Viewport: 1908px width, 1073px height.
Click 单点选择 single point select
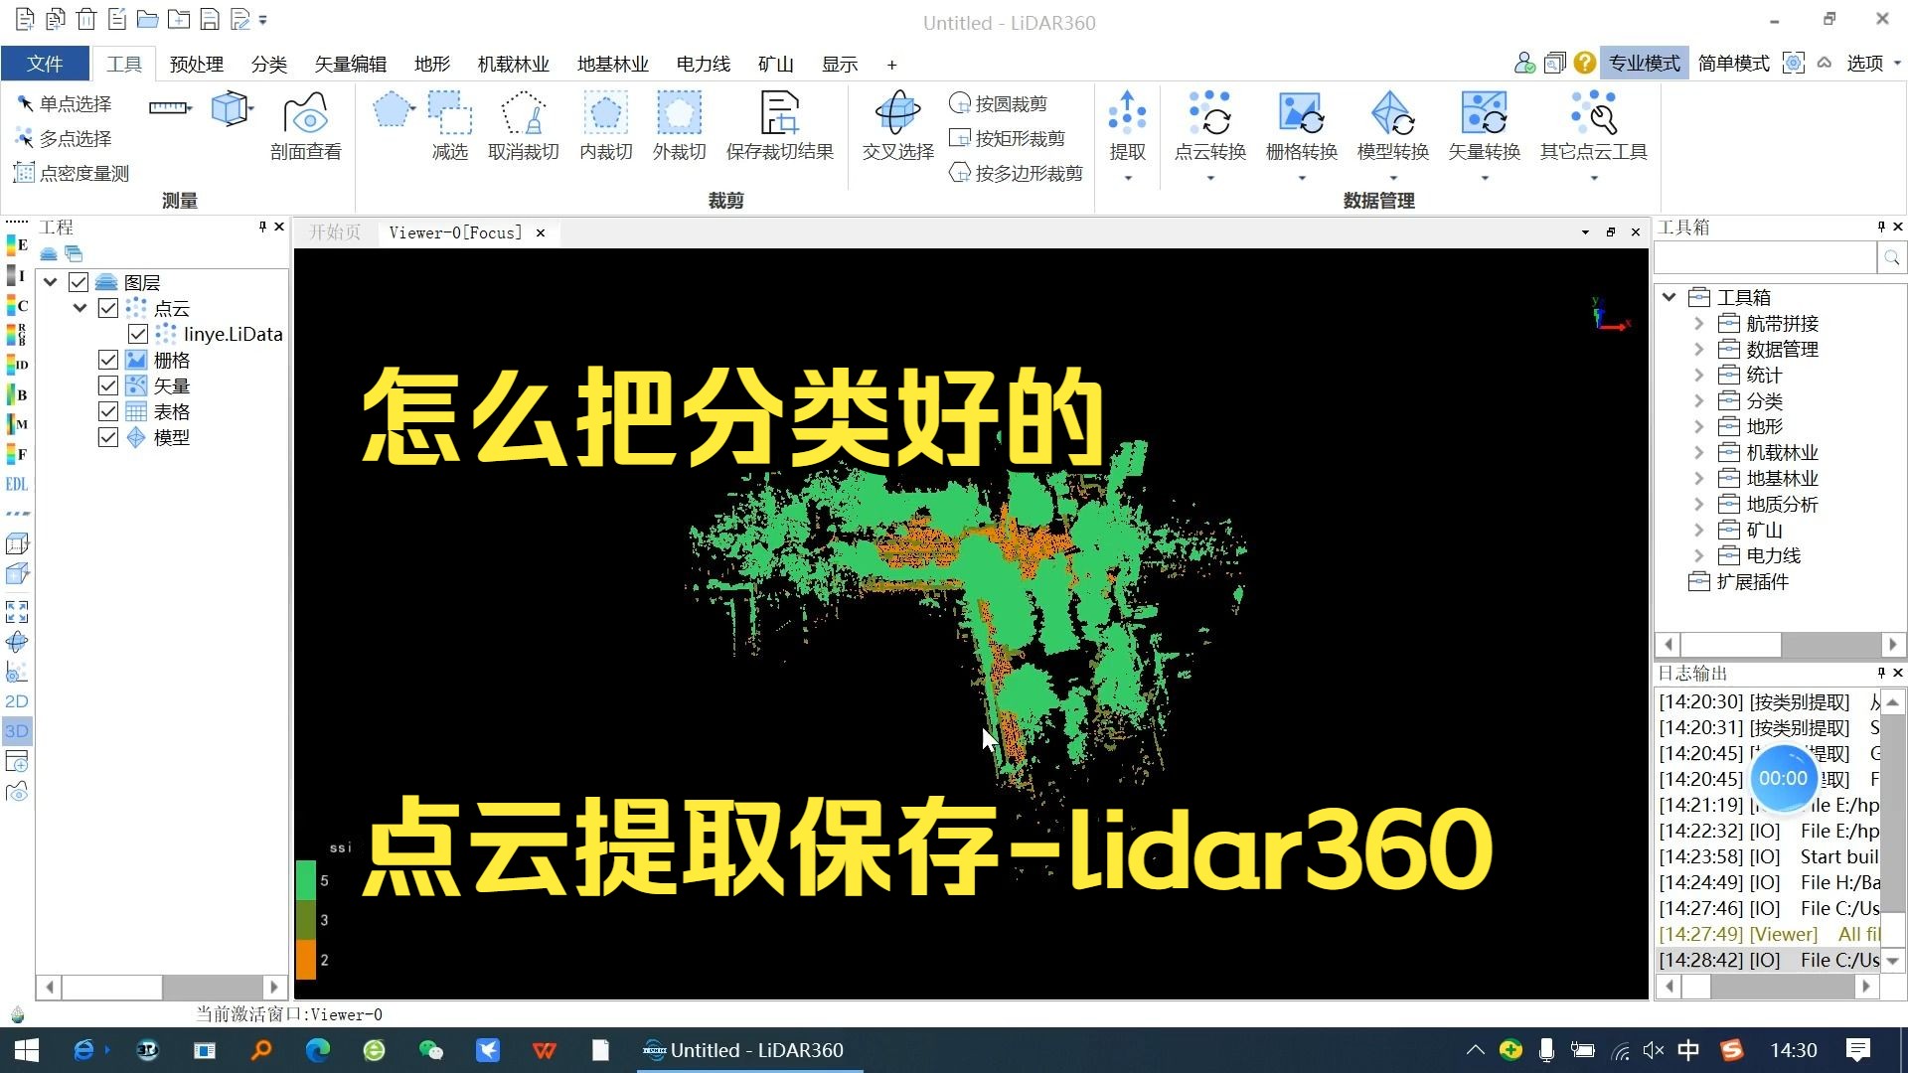point(64,103)
